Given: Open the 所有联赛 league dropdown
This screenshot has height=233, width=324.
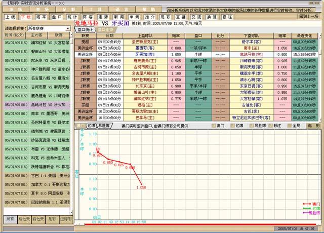Looking at the screenshot, I should point(49,28).
